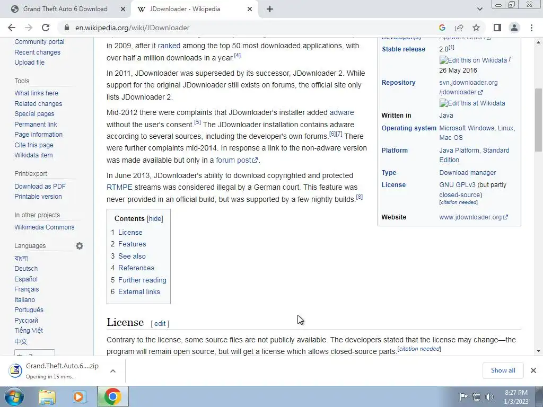Open citation reference [4]
This screenshot has height=407, width=543.
point(237,55)
